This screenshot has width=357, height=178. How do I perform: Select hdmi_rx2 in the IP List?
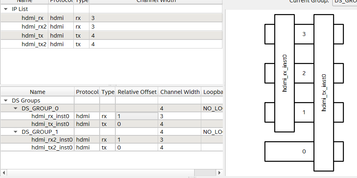[35, 27]
